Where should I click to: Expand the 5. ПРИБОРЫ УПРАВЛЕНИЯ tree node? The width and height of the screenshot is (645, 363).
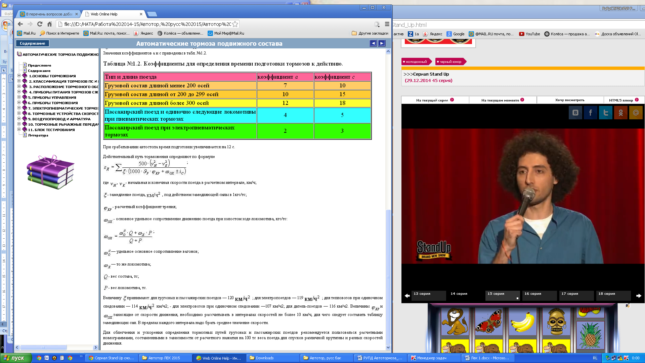coord(19,97)
